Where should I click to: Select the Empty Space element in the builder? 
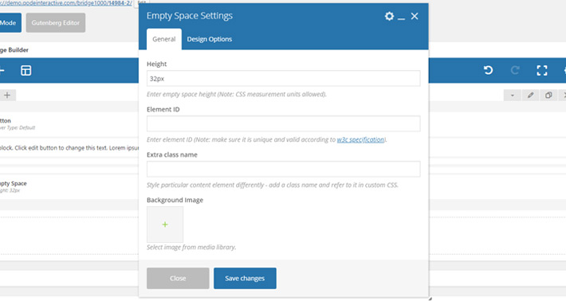tap(69, 186)
